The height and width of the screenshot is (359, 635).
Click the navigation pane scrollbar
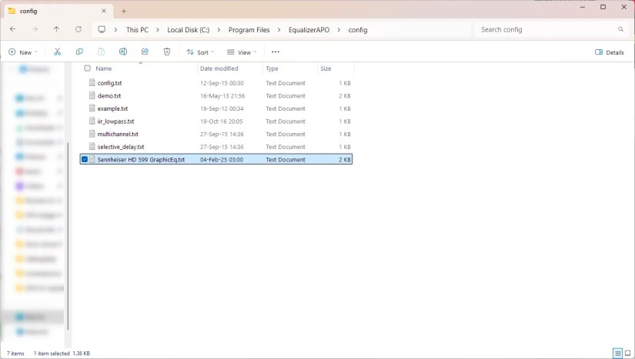[68, 236]
